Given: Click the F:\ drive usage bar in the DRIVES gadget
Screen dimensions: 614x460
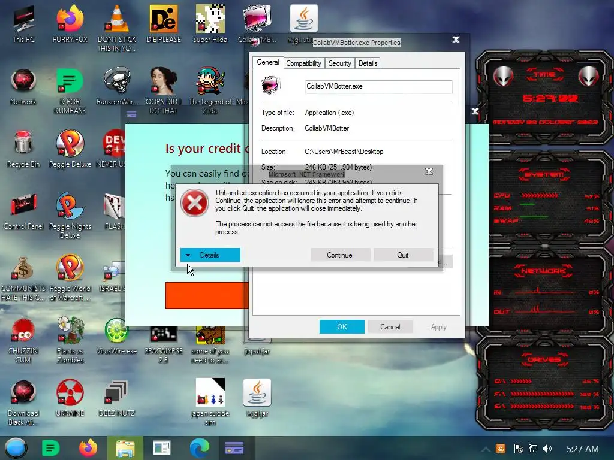Looking at the screenshot, I should (543, 394).
